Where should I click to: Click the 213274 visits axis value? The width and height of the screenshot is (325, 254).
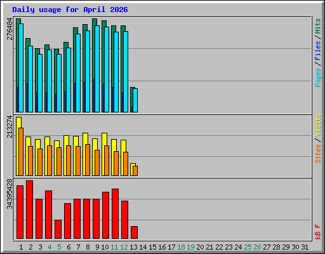coord(10,126)
